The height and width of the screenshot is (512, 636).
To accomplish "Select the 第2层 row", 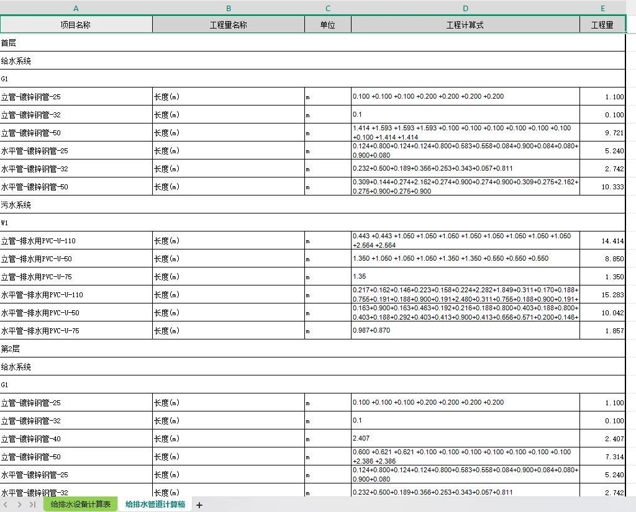I will point(312,349).
